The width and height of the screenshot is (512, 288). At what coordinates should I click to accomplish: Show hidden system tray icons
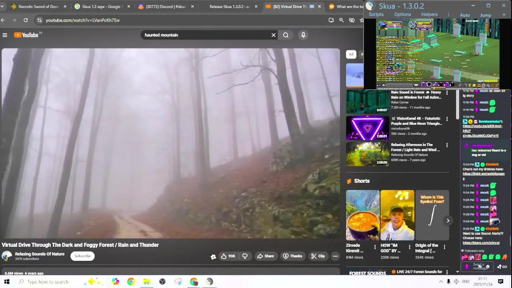[x=441, y=282]
